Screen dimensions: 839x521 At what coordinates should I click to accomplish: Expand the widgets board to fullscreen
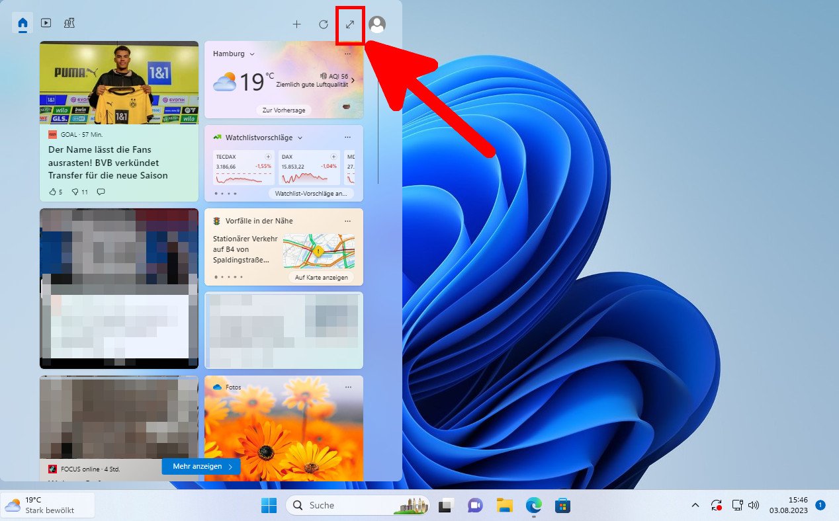[350, 24]
